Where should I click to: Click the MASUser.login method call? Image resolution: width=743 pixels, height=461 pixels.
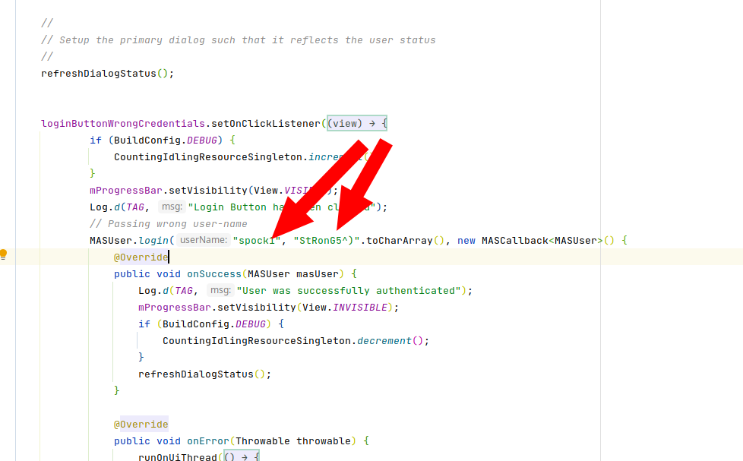pos(129,241)
